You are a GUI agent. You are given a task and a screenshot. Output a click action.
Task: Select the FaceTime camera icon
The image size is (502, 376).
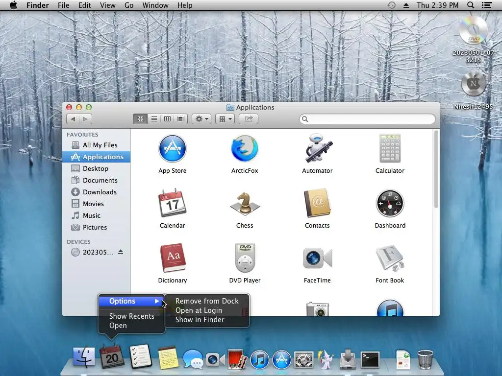point(317,258)
